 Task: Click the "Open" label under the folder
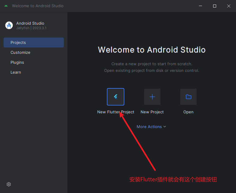pyautogui.click(x=188, y=112)
